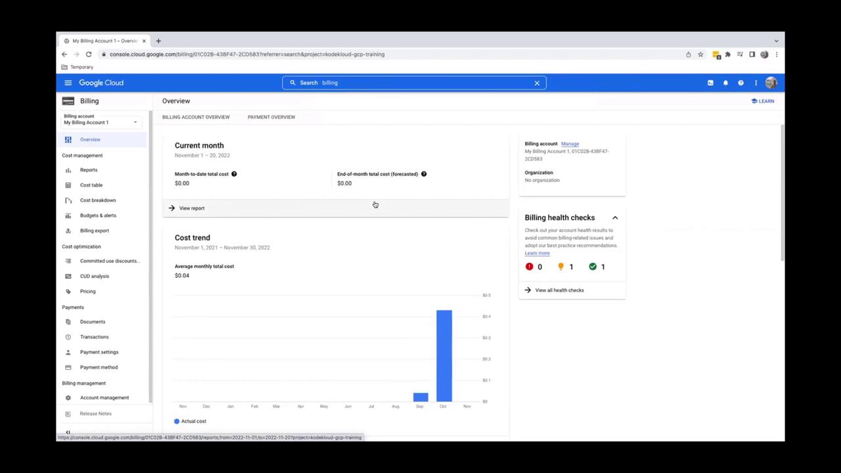Switch to Billing Account Overview tab

[x=196, y=117]
